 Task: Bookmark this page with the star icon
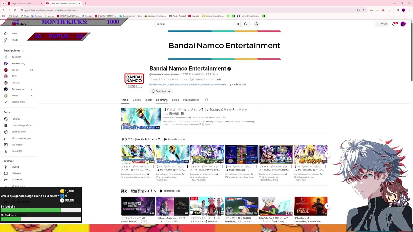tap(364, 10)
